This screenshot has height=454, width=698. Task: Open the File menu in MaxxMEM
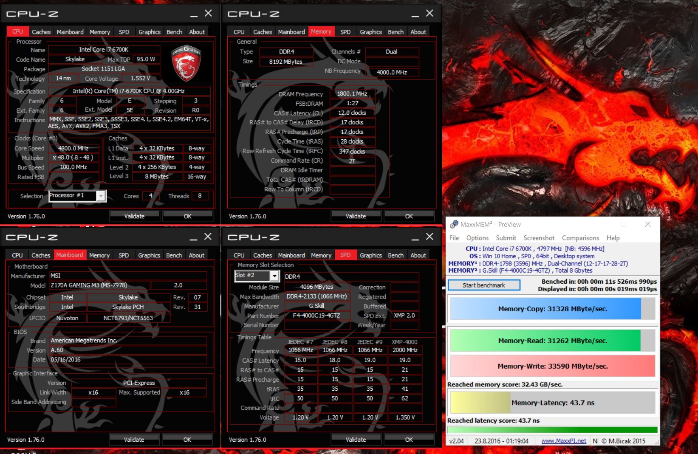click(454, 238)
